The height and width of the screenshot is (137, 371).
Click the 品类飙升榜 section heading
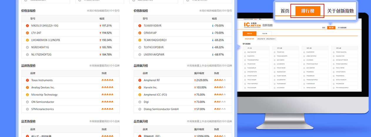click(141, 121)
